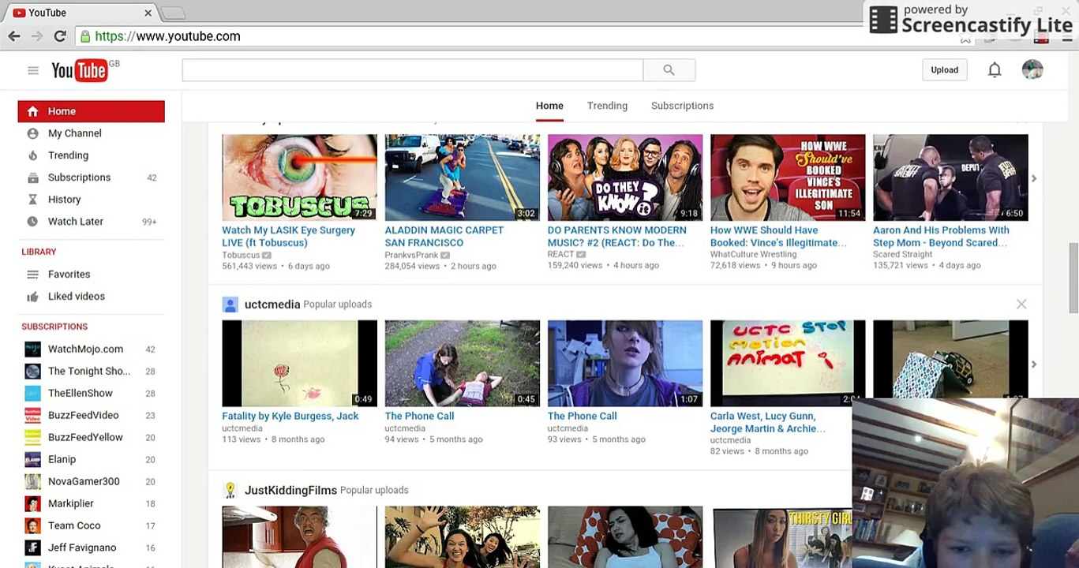The height and width of the screenshot is (568, 1079).
Task: Play the Do Parents Know Modern Music thumbnail
Action: (x=625, y=177)
